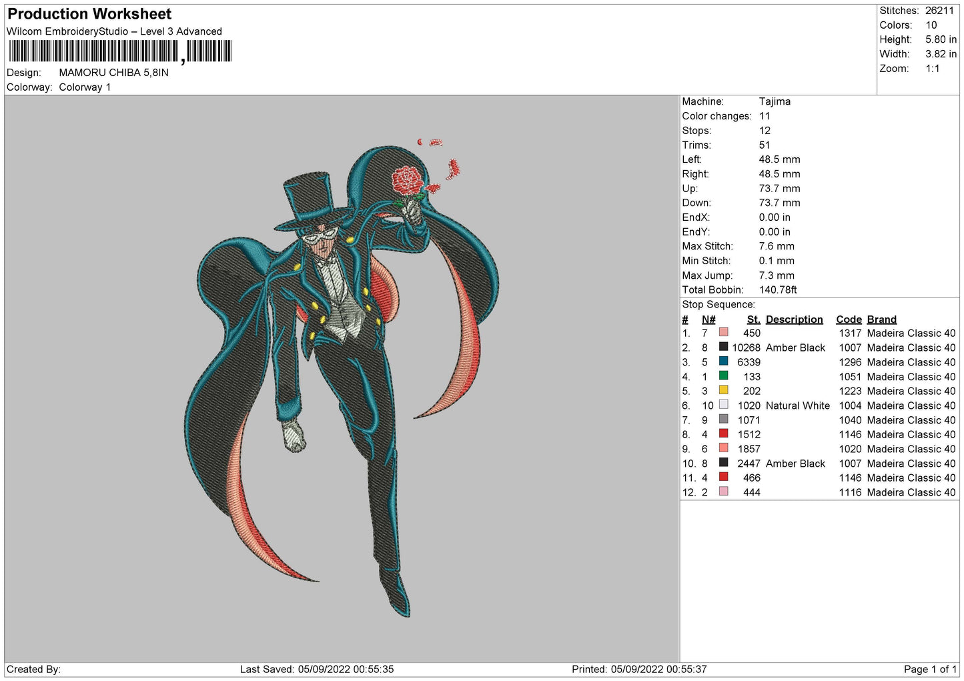This screenshot has width=964, height=681.
Task: Click the 'Natural White' description
Action: click(x=798, y=406)
